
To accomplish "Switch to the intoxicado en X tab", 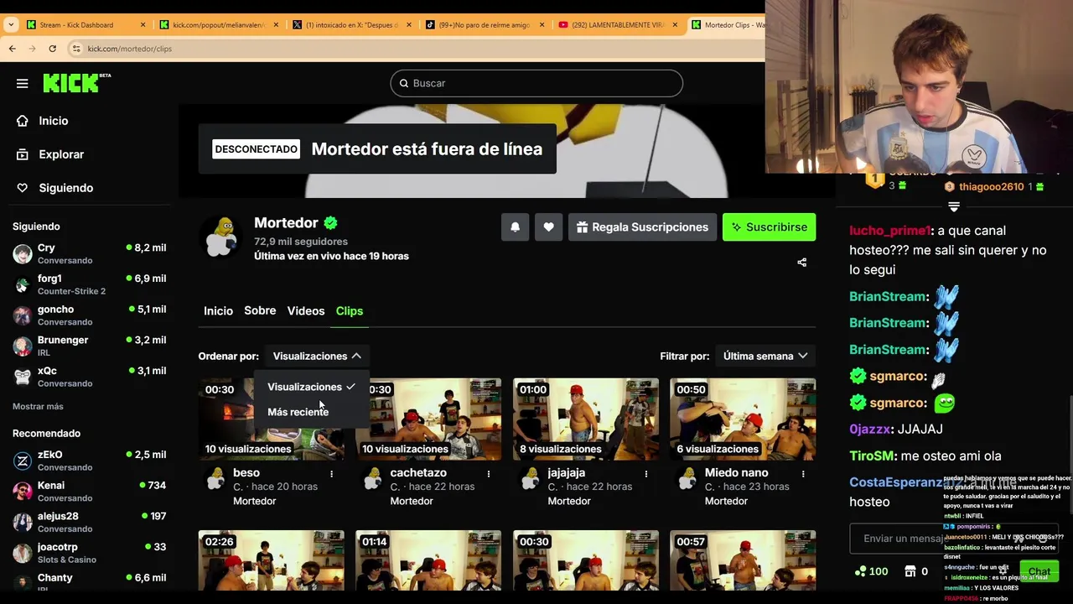I will coord(351,25).
